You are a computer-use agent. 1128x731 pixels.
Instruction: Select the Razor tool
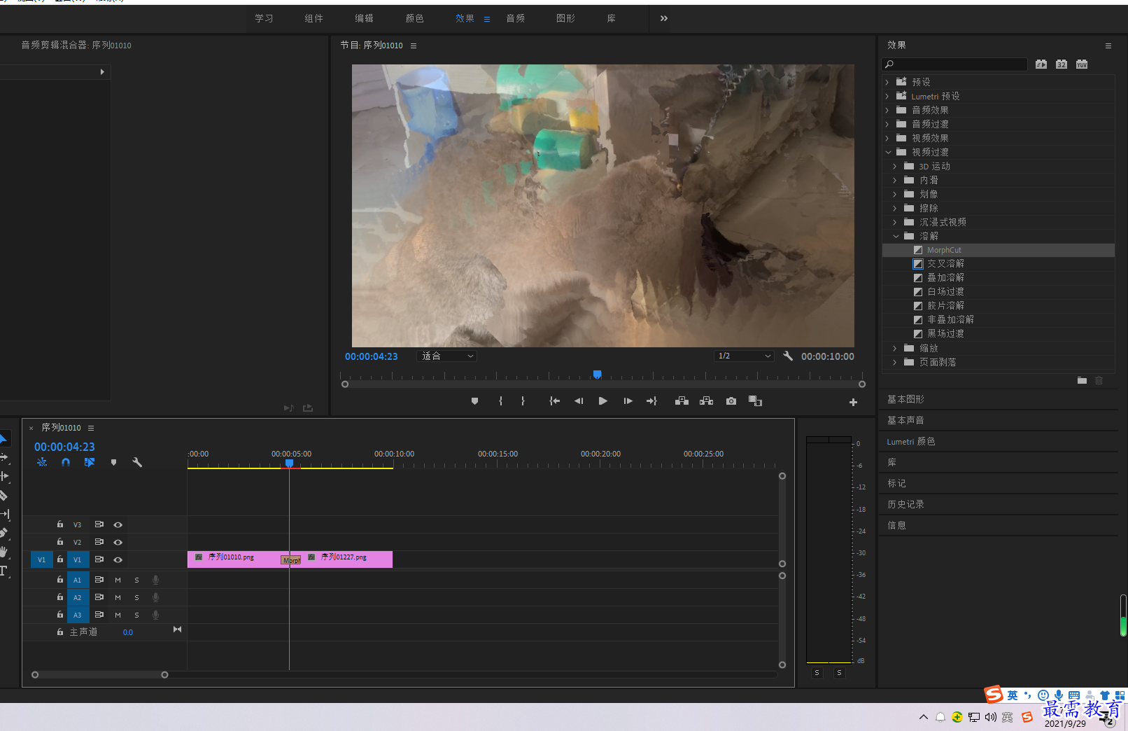3,495
